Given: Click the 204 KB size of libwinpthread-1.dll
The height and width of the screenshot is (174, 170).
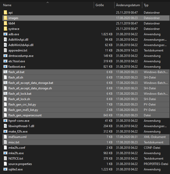Looking at the screenshot, I should click(108, 126).
